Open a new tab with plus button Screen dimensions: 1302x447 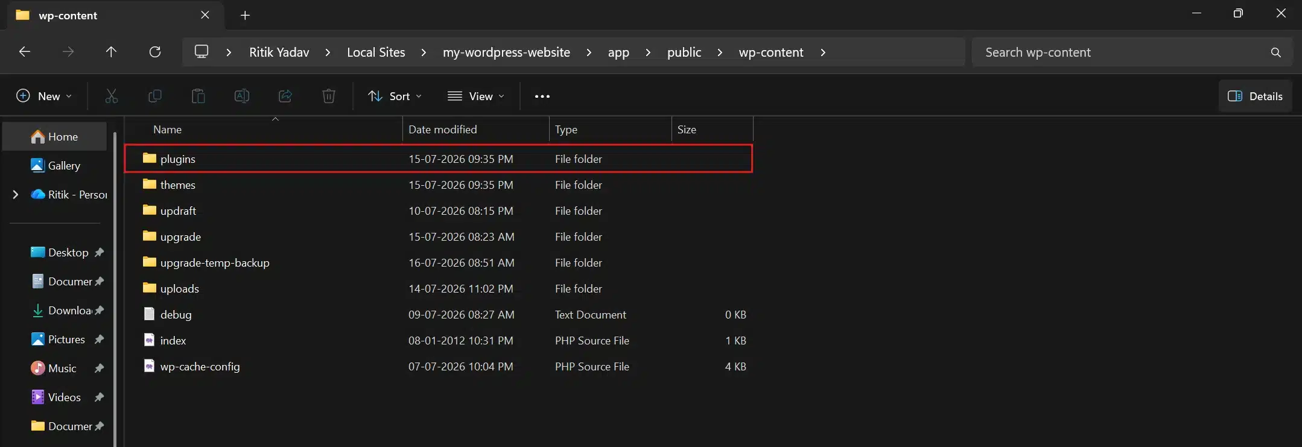[245, 15]
